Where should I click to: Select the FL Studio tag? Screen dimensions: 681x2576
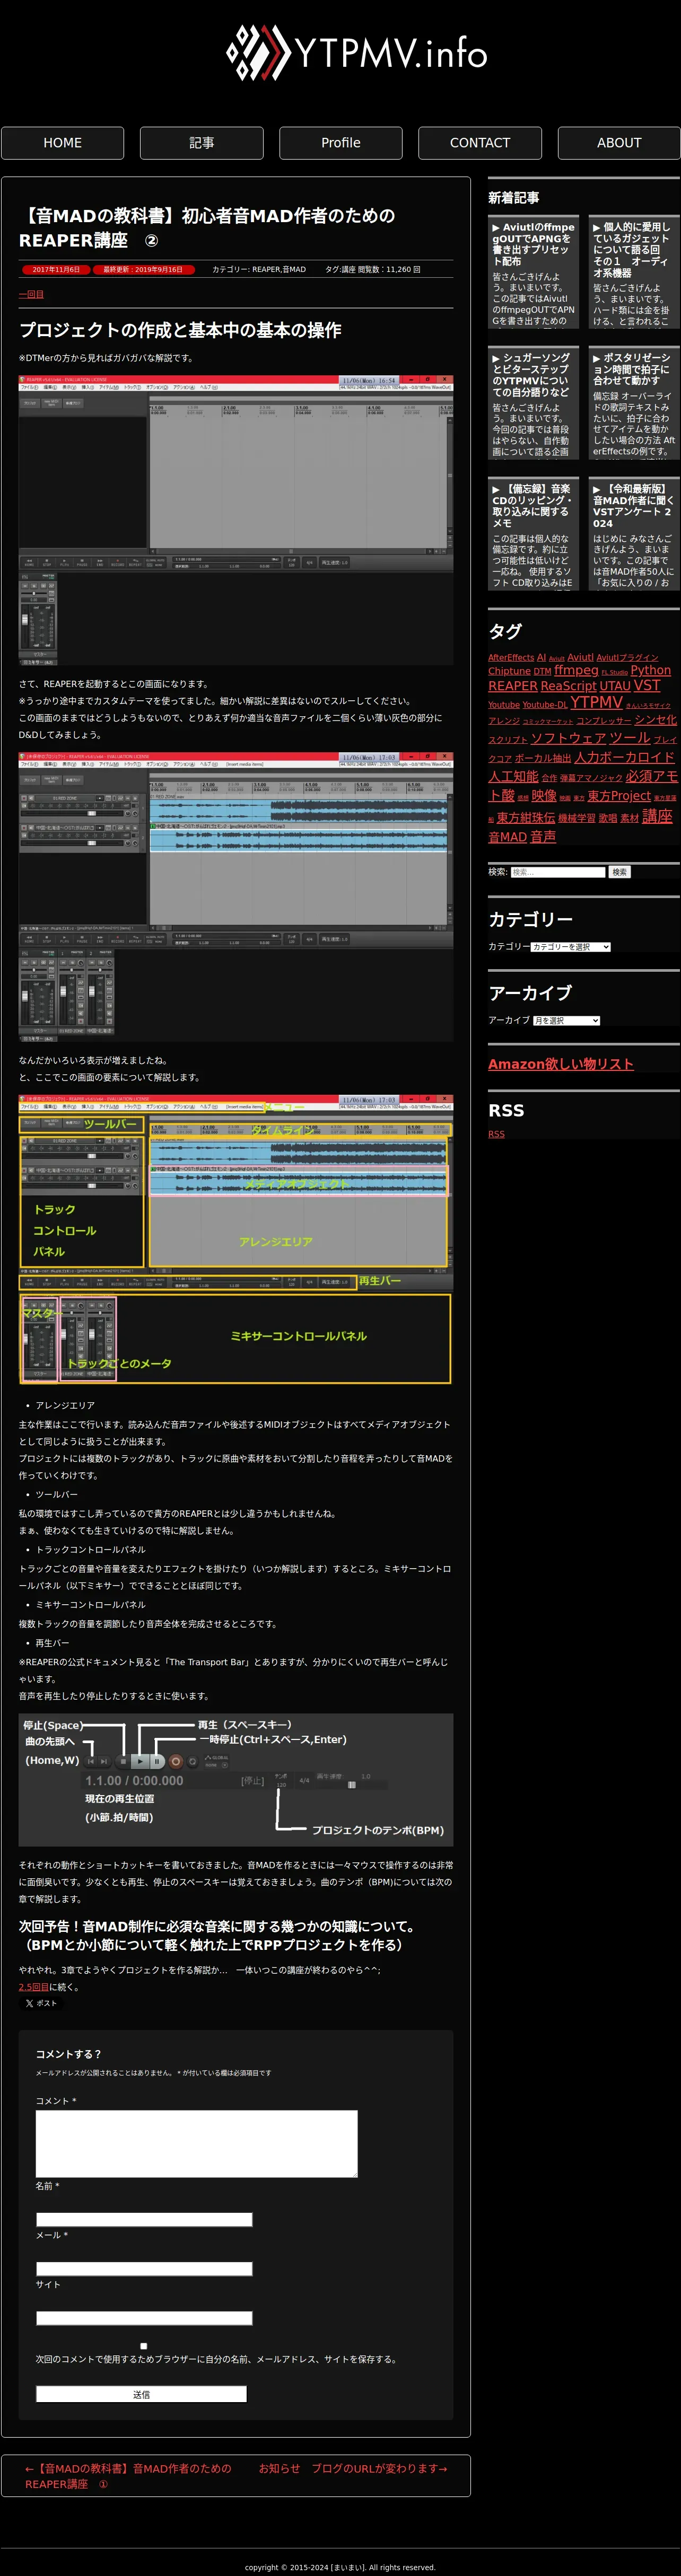point(614,673)
